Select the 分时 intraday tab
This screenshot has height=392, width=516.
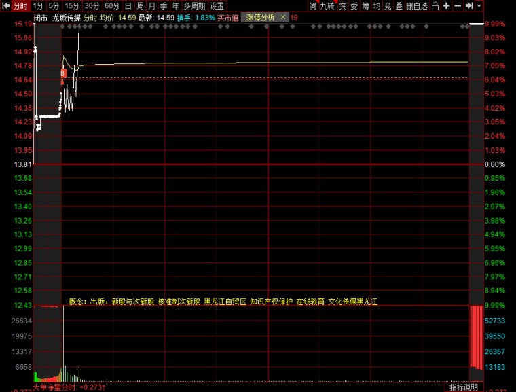click(x=20, y=5)
